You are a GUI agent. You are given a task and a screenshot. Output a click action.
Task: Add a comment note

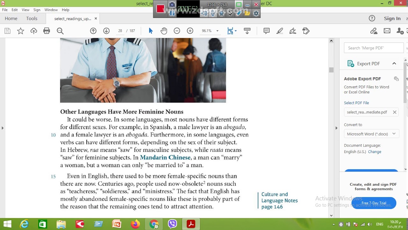click(266, 31)
